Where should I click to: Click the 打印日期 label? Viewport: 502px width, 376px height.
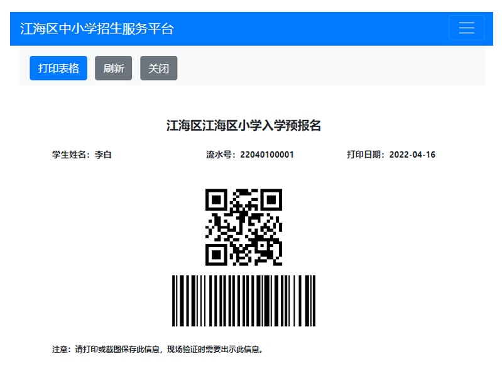[364, 155]
